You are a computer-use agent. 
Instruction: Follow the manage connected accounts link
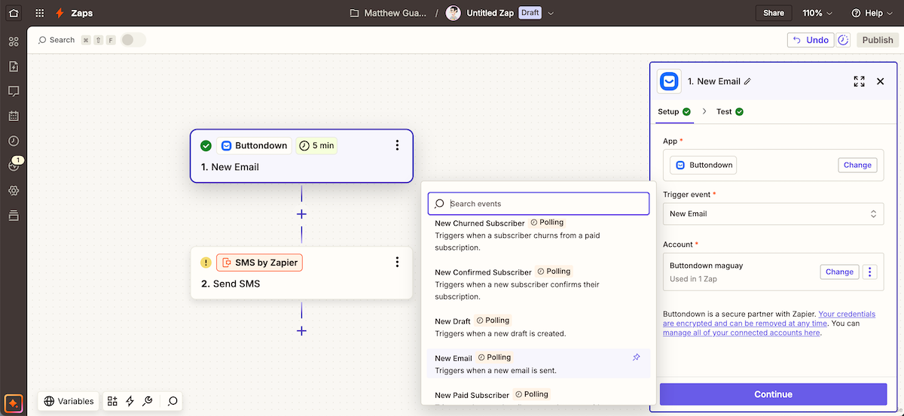pos(741,332)
